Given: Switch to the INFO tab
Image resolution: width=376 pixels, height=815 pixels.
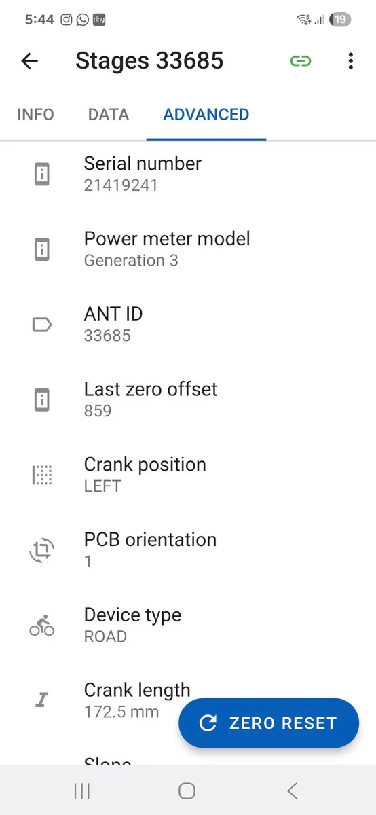Looking at the screenshot, I should 35,115.
